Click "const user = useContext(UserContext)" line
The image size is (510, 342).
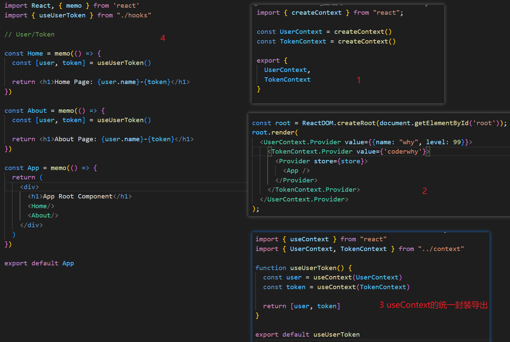pos(332,277)
